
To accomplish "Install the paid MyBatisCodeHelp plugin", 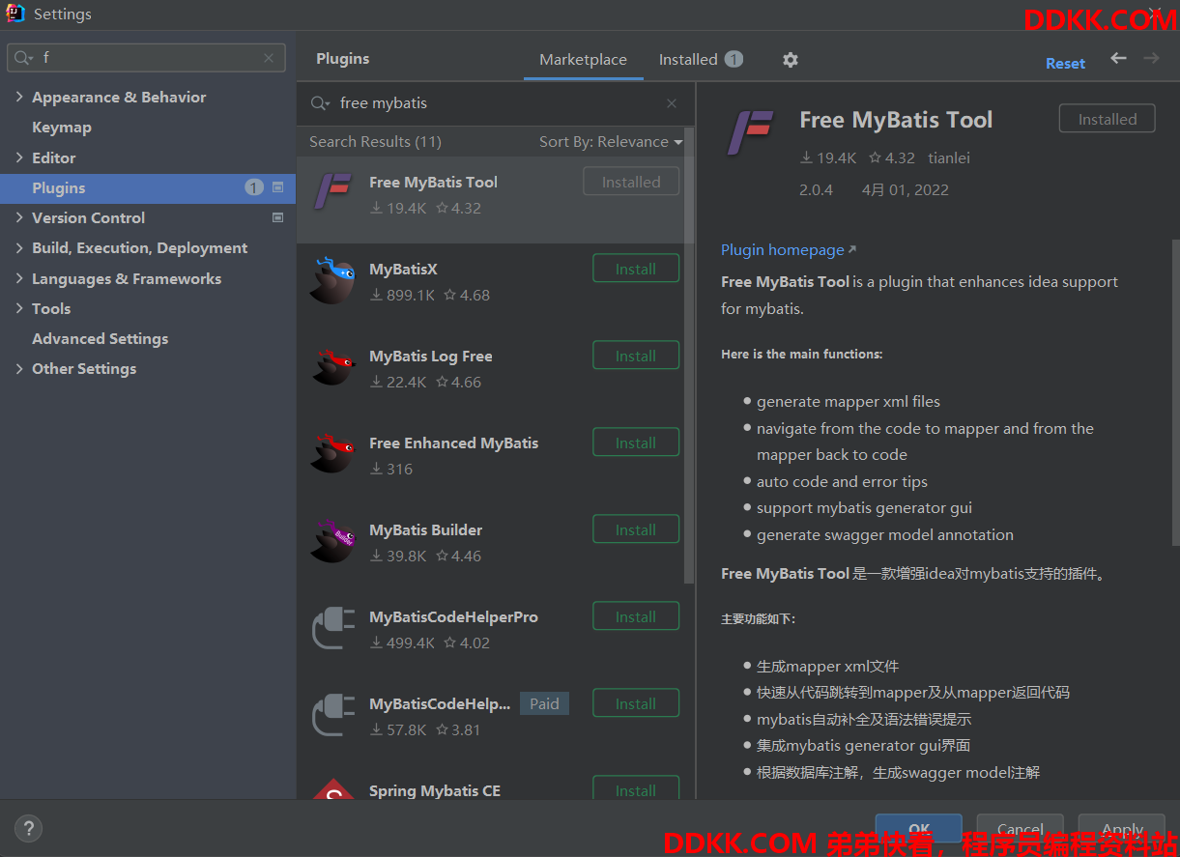I will (x=636, y=703).
